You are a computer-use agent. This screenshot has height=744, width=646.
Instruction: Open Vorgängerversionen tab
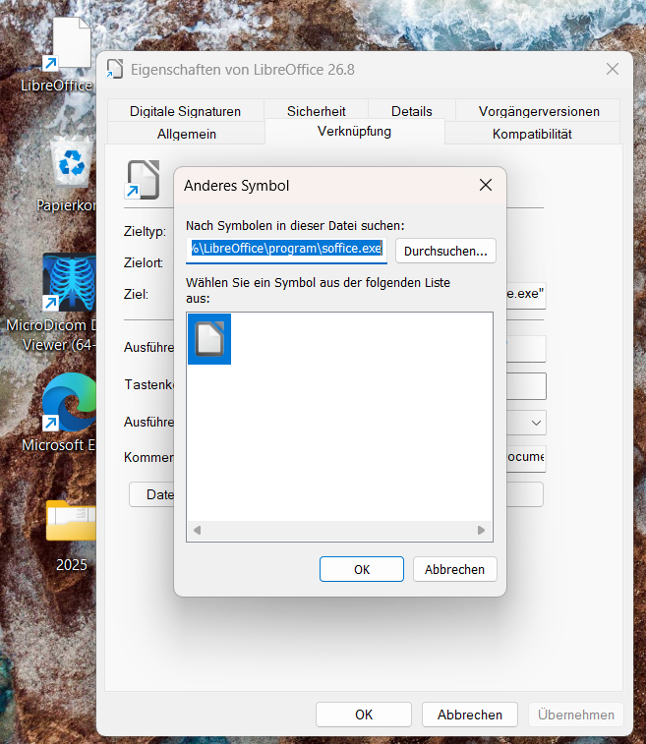click(539, 110)
